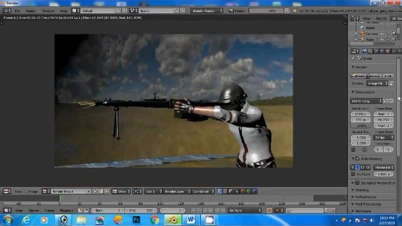Screen dimensions: 402x226
Task: Click the green current-frame marker on timeline
Action: [x=60, y=198]
